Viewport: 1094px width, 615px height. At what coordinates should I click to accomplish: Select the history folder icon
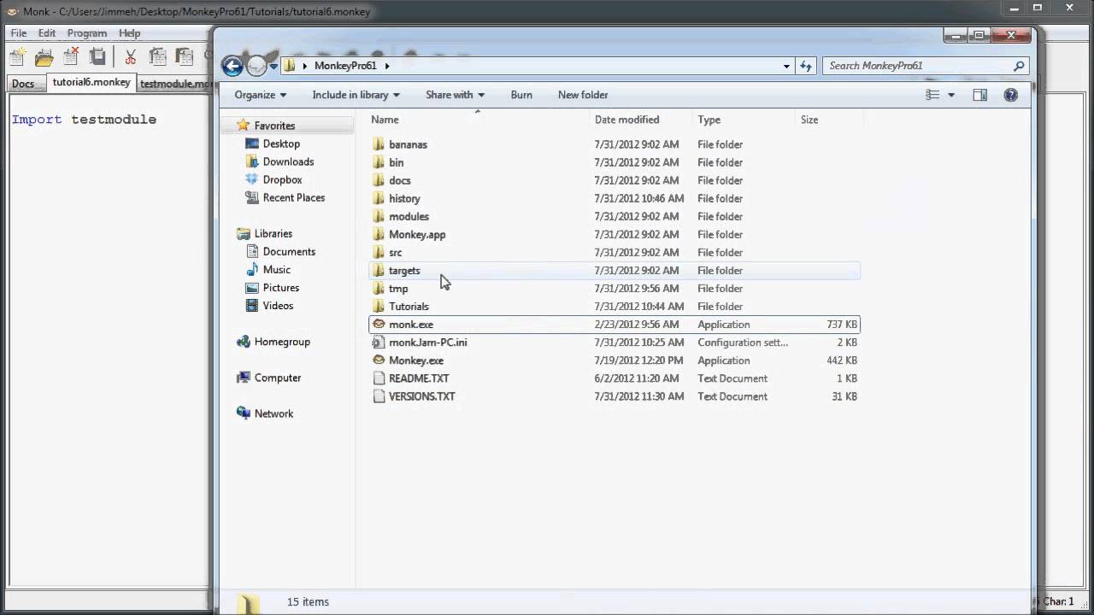379,198
